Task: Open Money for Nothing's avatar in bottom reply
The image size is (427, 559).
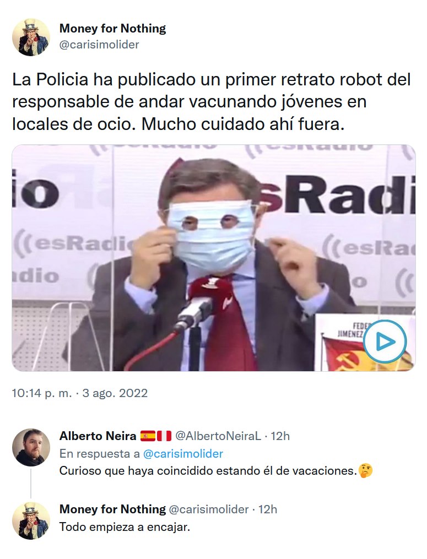Action: (x=31, y=521)
